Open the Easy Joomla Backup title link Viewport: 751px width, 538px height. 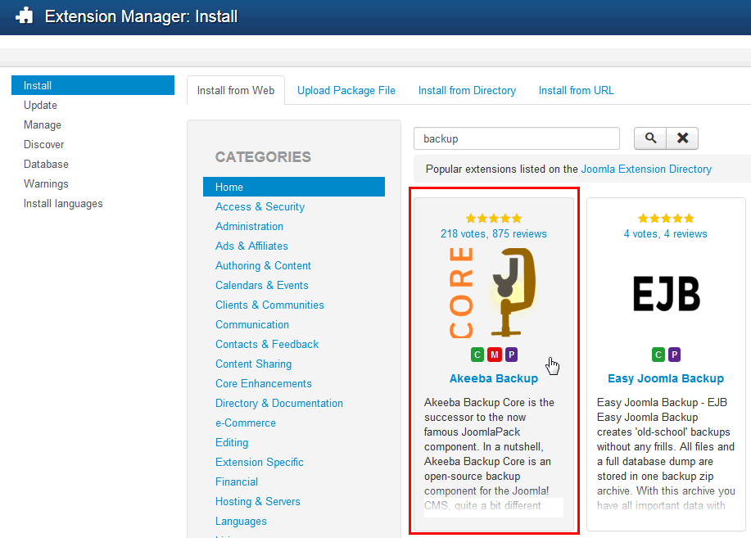pyautogui.click(x=666, y=378)
